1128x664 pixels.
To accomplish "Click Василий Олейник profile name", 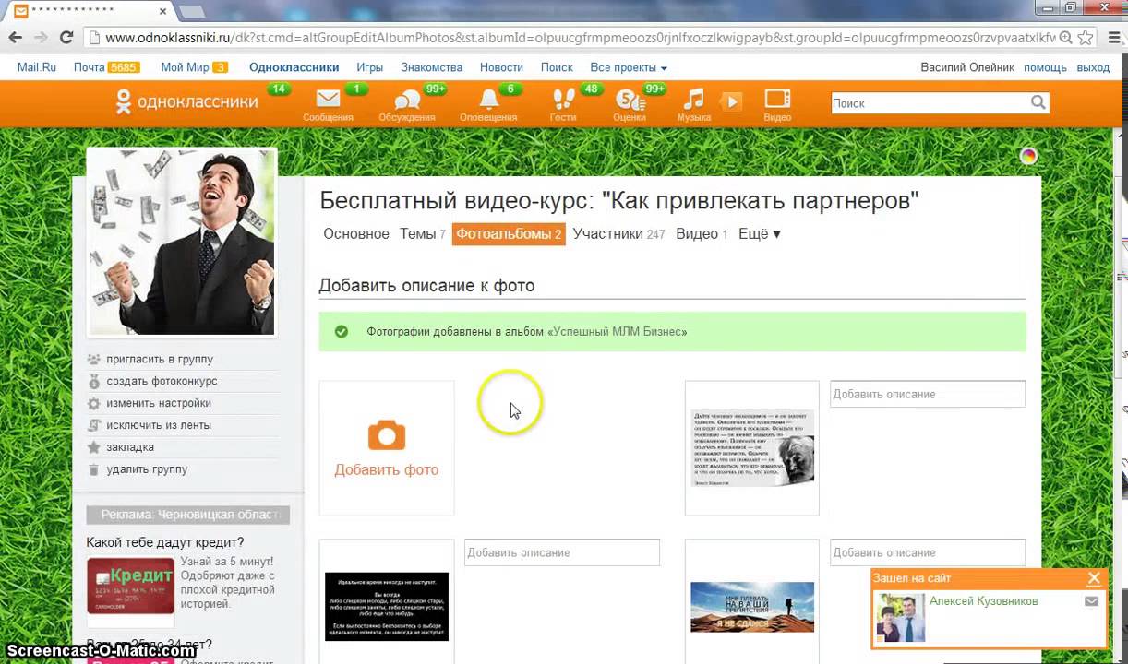I will coord(967,67).
